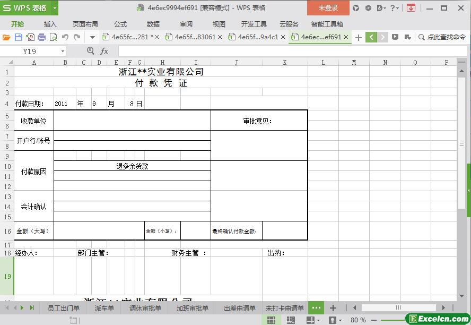This screenshot has height=325, width=471.
Task: Open the WPS 表格 application menu dropdown
Action: (x=29, y=8)
